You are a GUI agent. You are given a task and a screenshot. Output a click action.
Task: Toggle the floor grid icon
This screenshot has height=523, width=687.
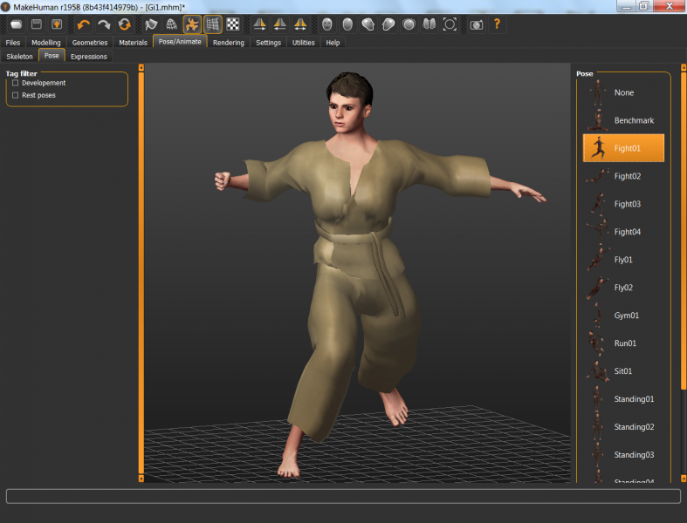(x=212, y=24)
